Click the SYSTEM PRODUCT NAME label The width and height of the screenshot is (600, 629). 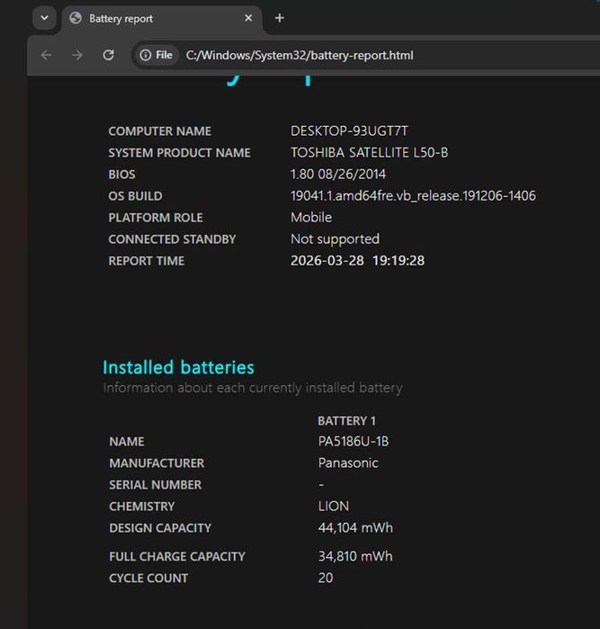179,153
